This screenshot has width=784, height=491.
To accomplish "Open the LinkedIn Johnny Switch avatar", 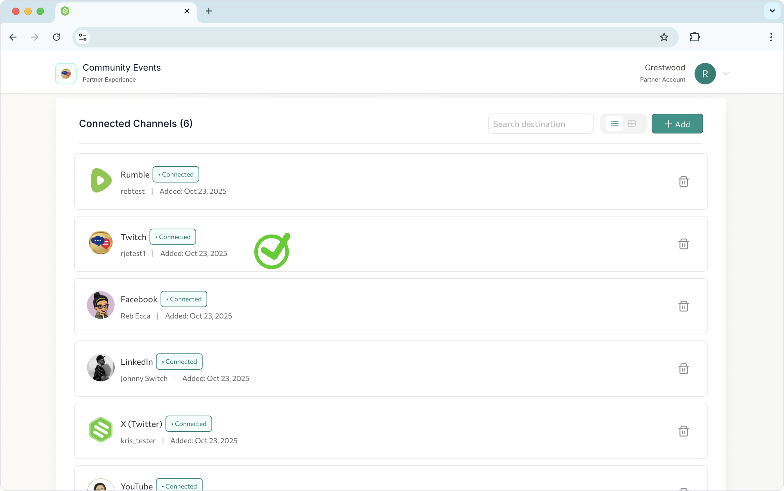I will click(x=101, y=367).
